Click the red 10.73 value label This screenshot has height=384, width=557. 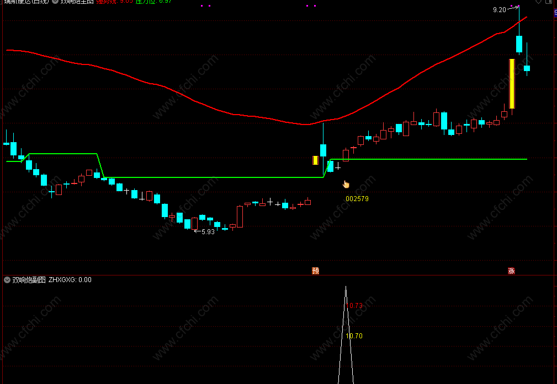[354, 306]
